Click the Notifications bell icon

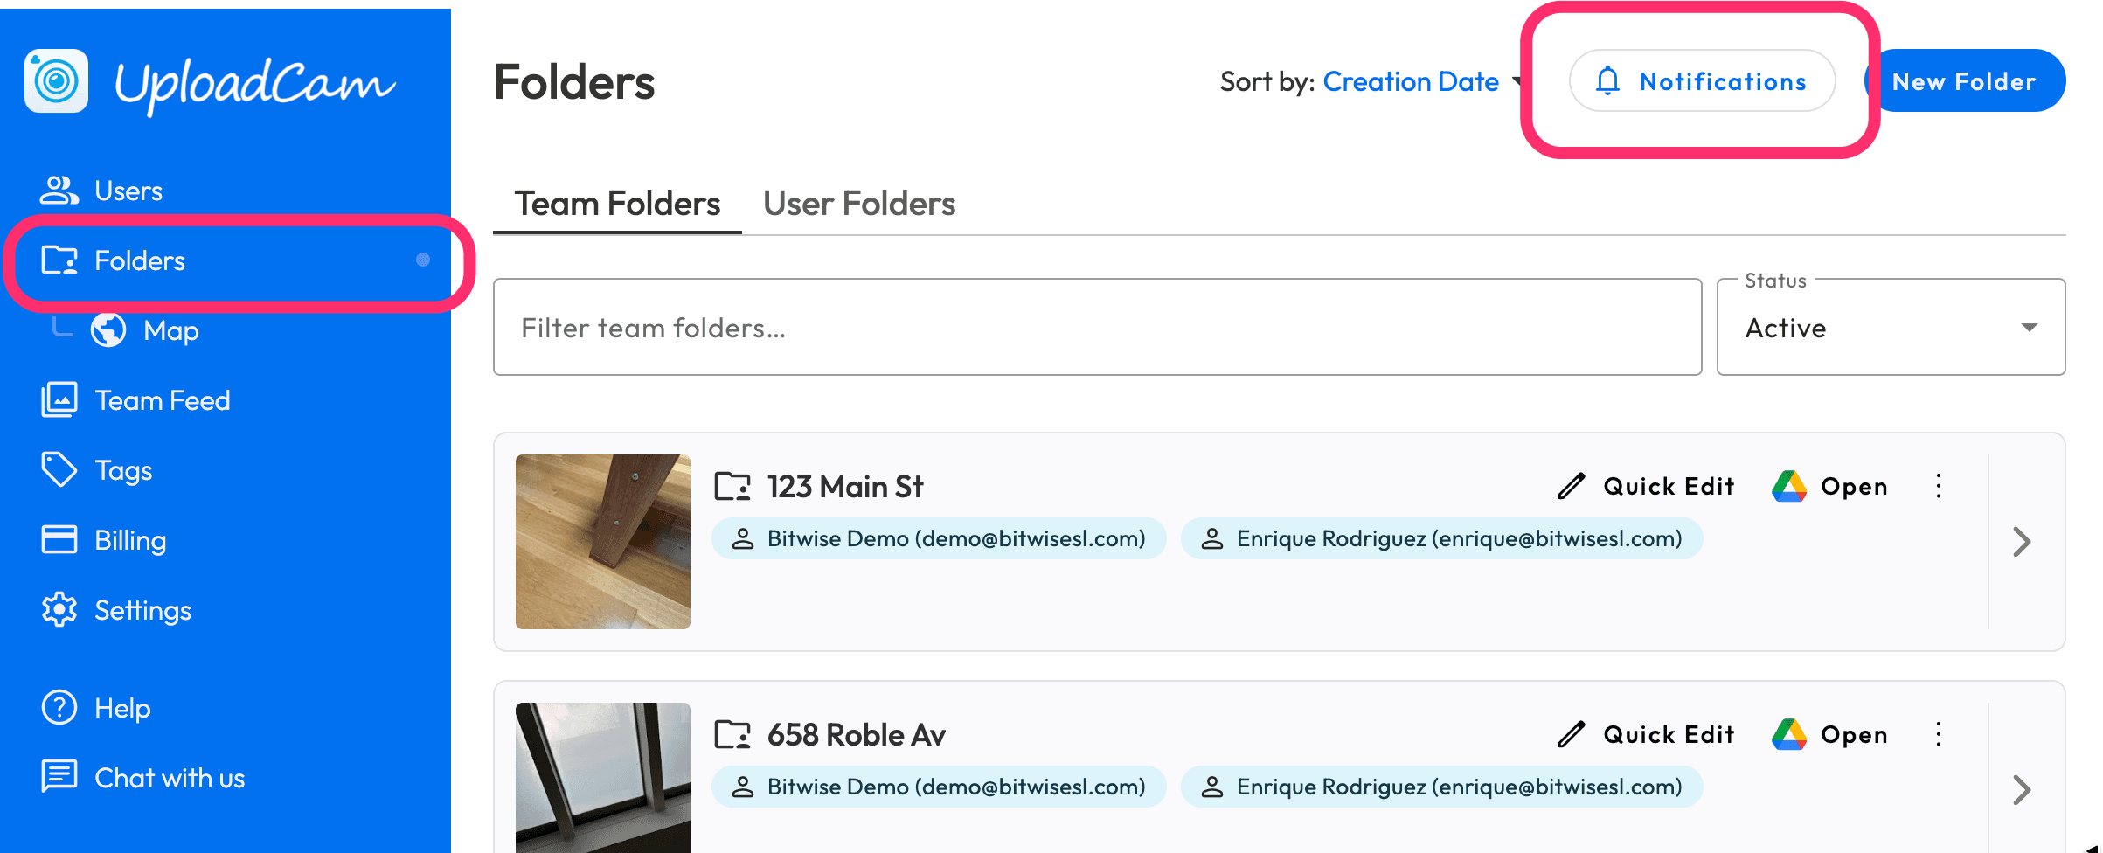point(1607,80)
